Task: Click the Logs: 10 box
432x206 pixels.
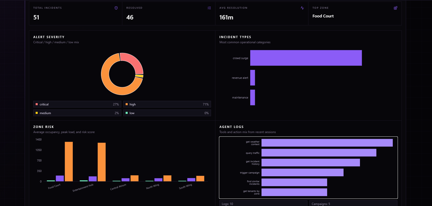Action: [x=263, y=203]
